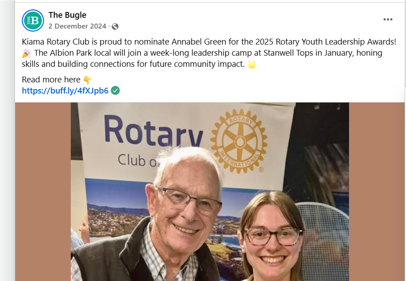Open the 2 December 2024 timestamp
This screenshot has height=281, width=406.
point(77,26)
